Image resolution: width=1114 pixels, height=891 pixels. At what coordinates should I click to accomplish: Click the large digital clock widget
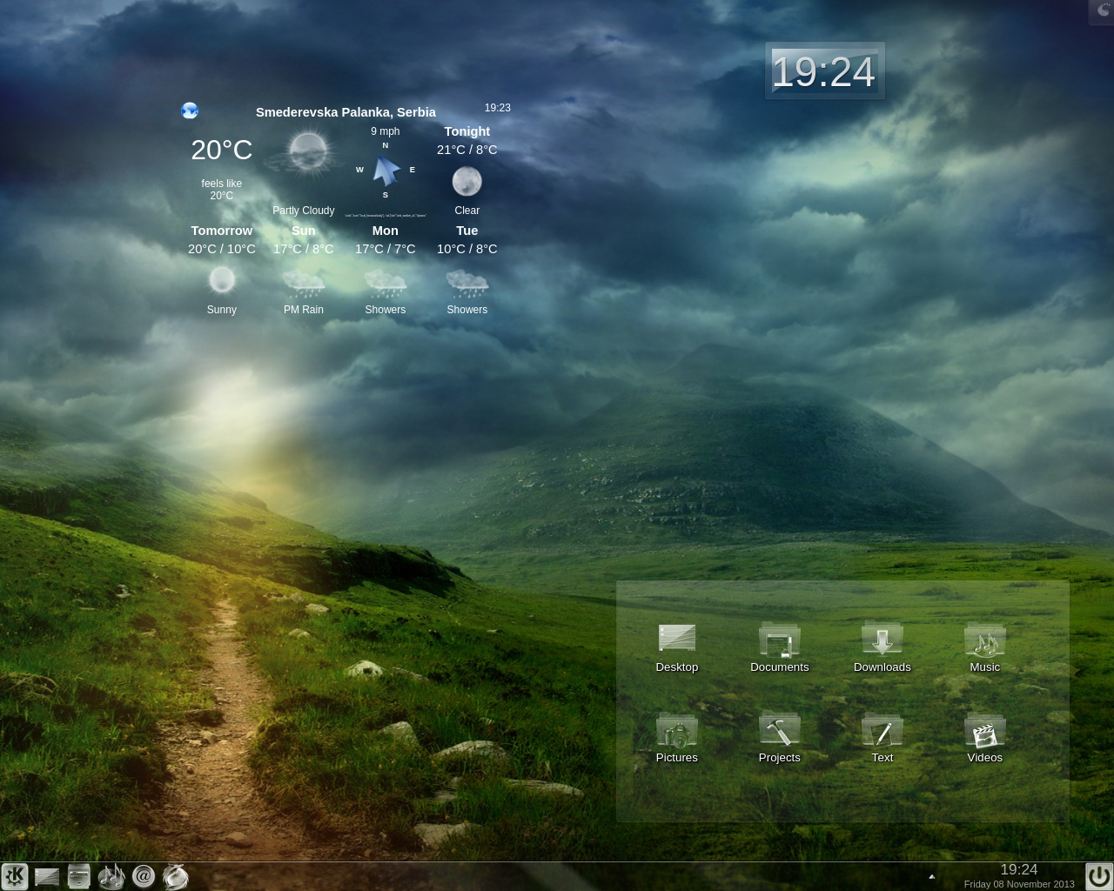coord(824,70)
